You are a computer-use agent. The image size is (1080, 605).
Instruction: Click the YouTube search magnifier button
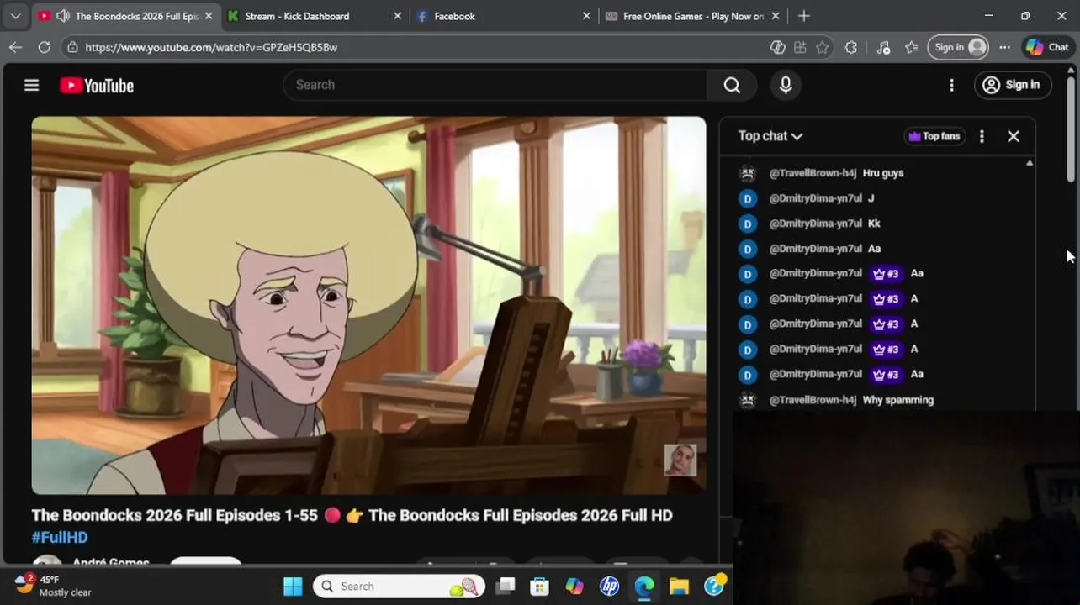click(x=732, y=85)
